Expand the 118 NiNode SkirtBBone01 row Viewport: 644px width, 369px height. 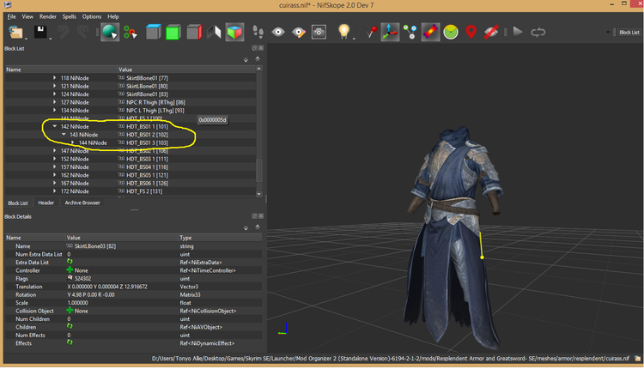pyautogui.click(x=54, y=77)
